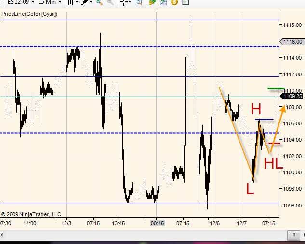Click the PriceLine(Color [Cyan]) indicator label
Screen dimensions: 305x244
[29, 14]
